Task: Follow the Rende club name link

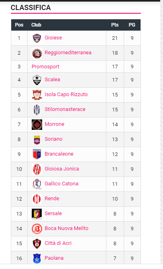Action: (x=52, y=199)
